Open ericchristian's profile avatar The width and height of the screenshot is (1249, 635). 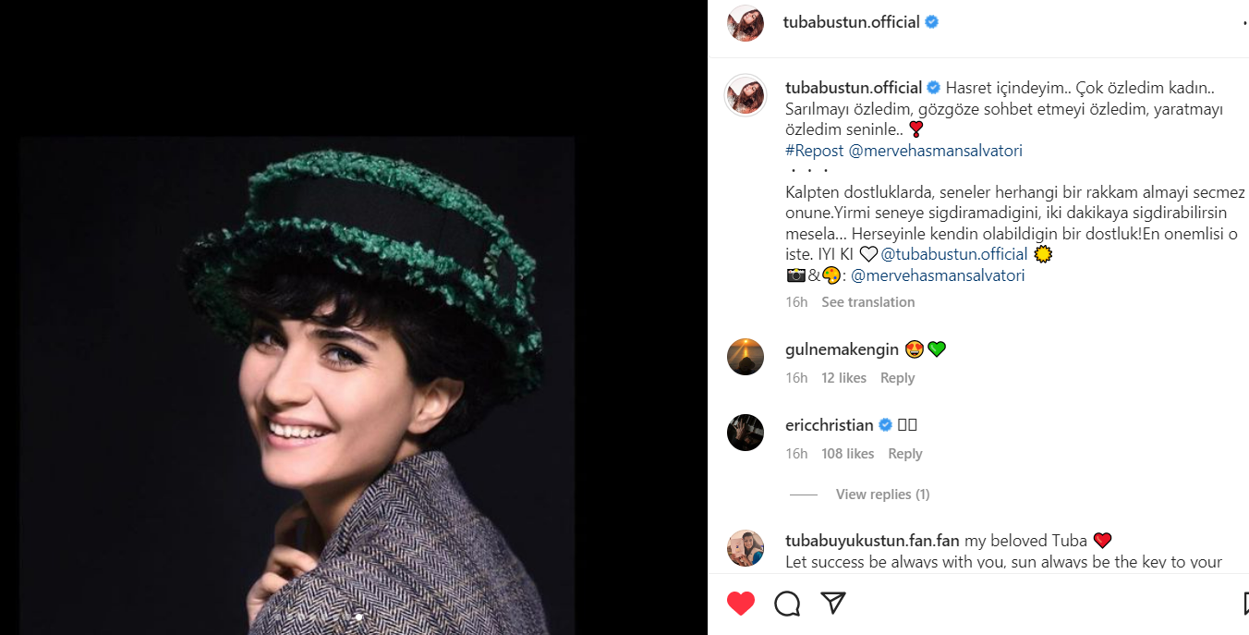click(x=746, y=432)
